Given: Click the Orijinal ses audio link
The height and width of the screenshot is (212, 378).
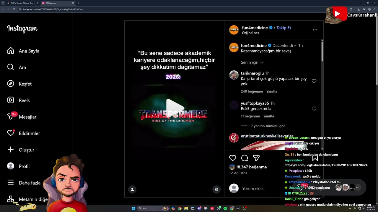Looking at the screenshot, I should 250,33.
